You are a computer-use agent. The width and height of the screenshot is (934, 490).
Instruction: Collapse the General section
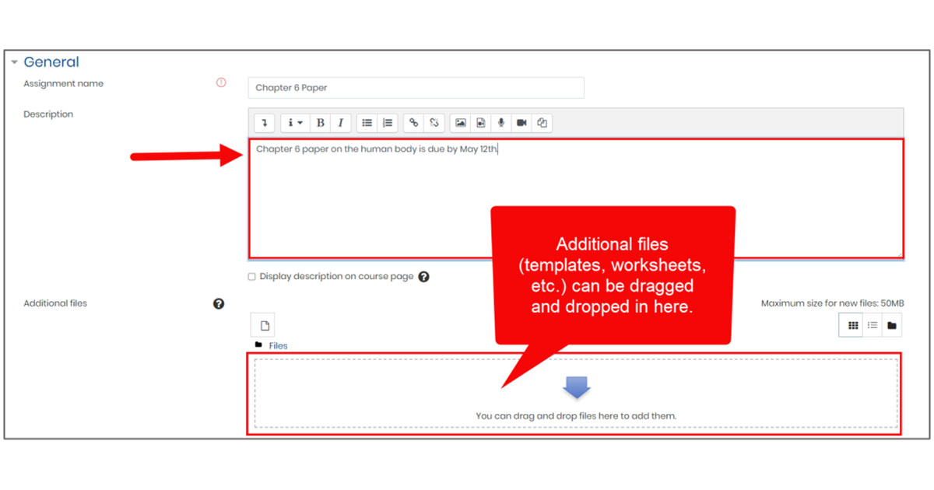pos(13,61)
